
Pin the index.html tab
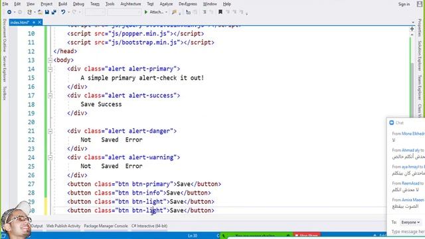pyautogui.click(x=34, y=22)
